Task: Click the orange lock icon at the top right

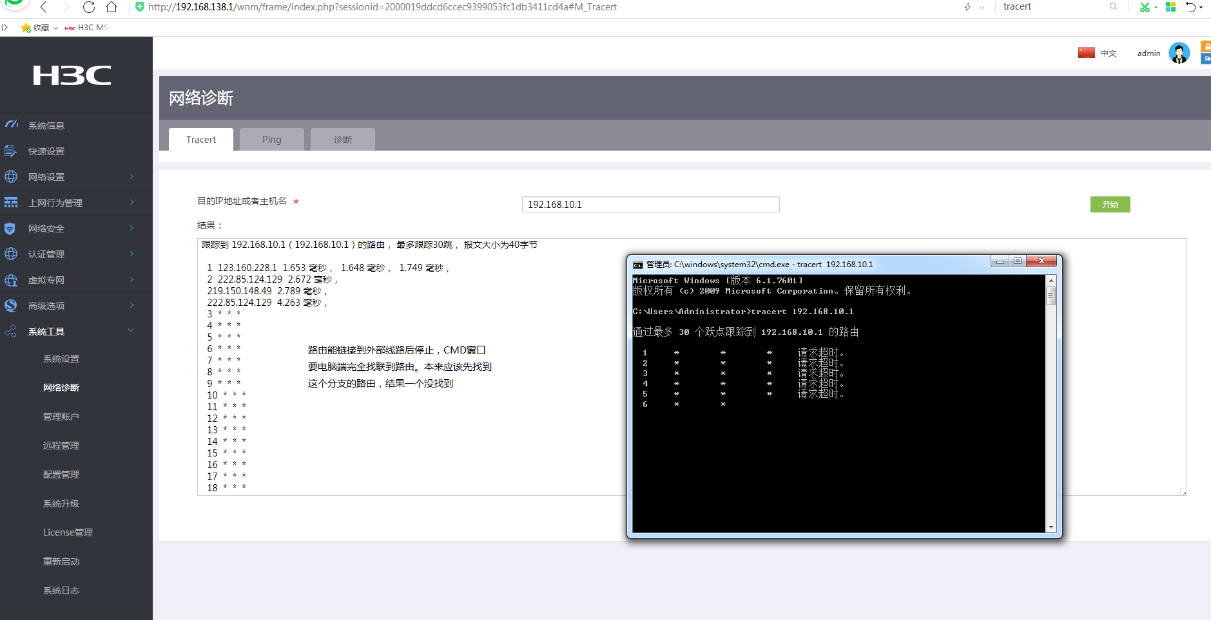Action: 1206,46
